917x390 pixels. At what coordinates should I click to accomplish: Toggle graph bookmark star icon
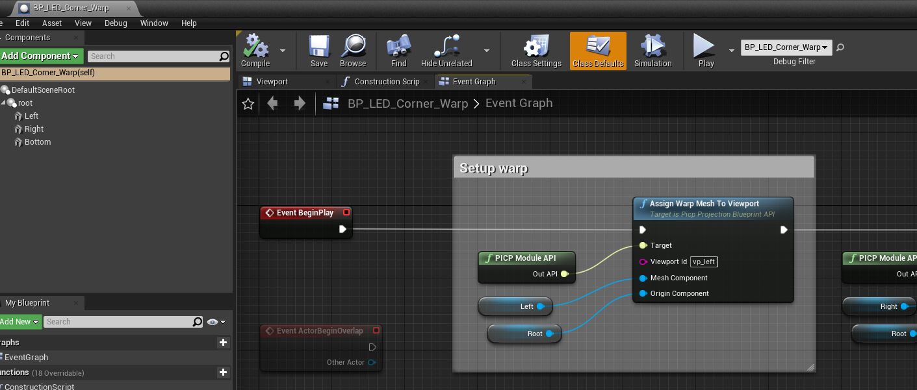tap(248, 104)
